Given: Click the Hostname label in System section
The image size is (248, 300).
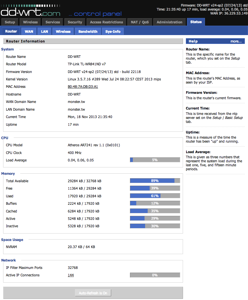Looking at the screenshot, I should pos(14,94).
